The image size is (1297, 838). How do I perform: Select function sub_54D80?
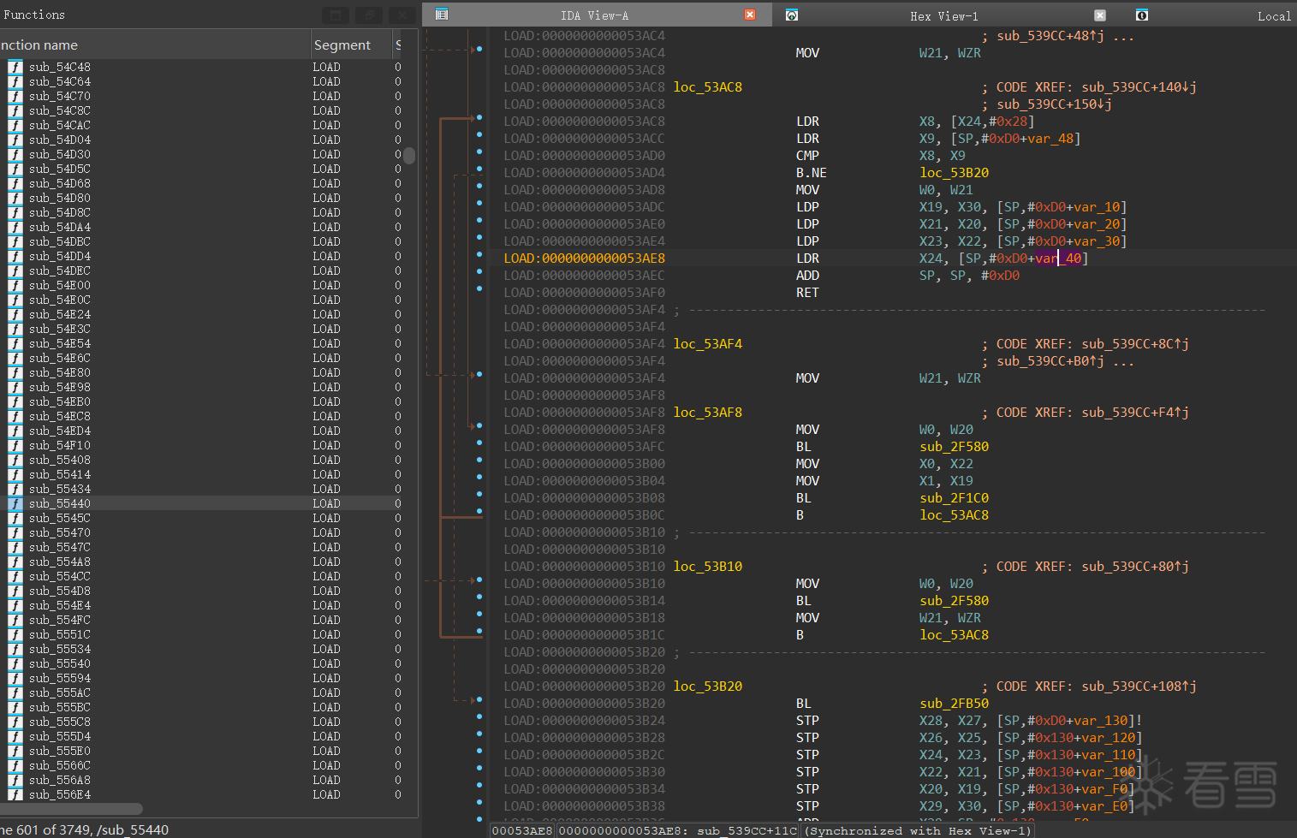(x=59, y=198)
